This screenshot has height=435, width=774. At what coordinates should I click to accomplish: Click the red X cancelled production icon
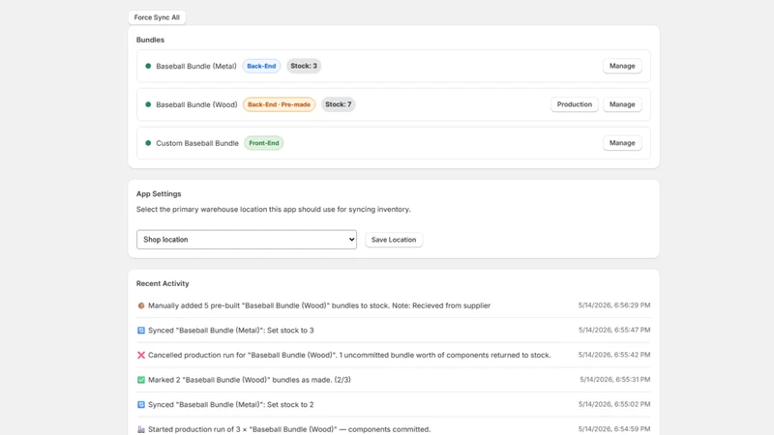[x=141, y=355]
